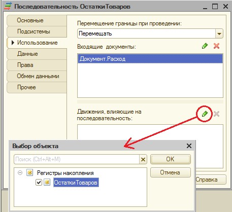The image size is (232, 212).
Task: Clear the search field with X icon
Action: tap(143, 159)
